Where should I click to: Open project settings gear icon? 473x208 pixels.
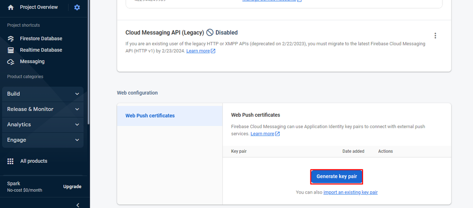tap(77, 7)
